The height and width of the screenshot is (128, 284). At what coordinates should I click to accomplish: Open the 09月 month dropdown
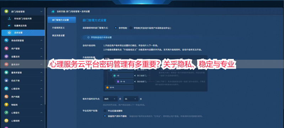110,99
